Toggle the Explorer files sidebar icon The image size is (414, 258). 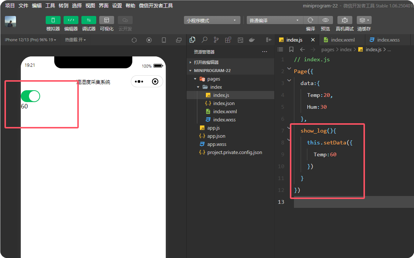pyautogui.click(x=192, y=39)
